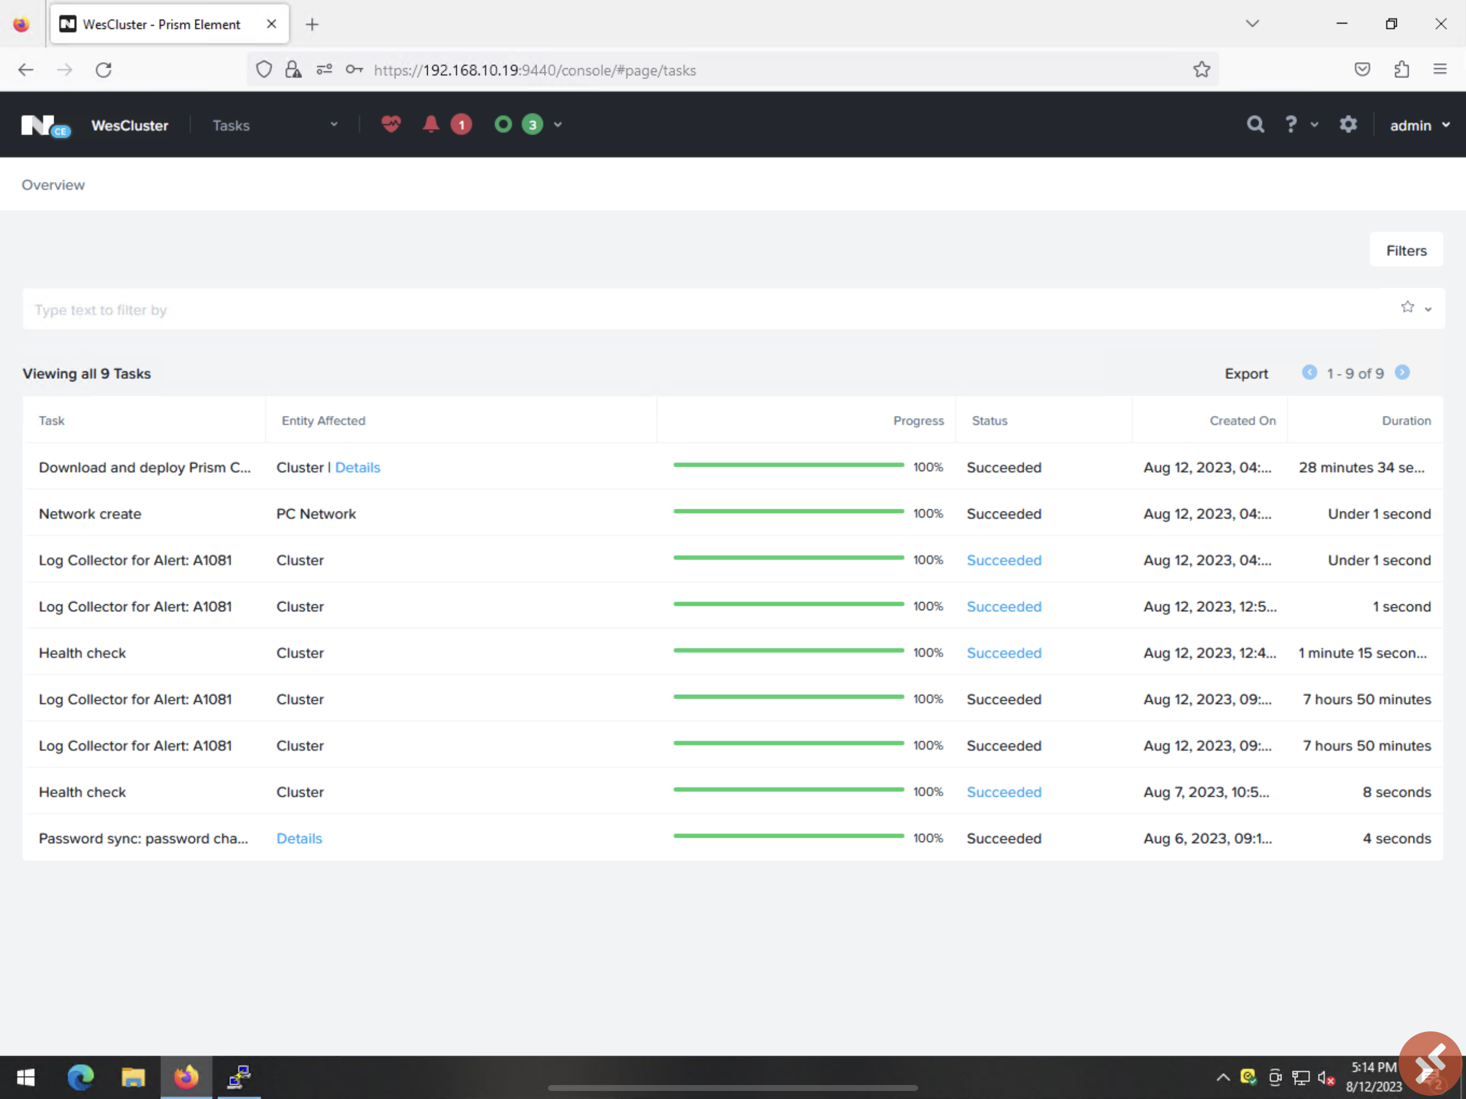The height and width of the screenshot is (1099, 1466).
Task: Click Details link for Prism Central deploy task
Action: (x=357, y=467)
